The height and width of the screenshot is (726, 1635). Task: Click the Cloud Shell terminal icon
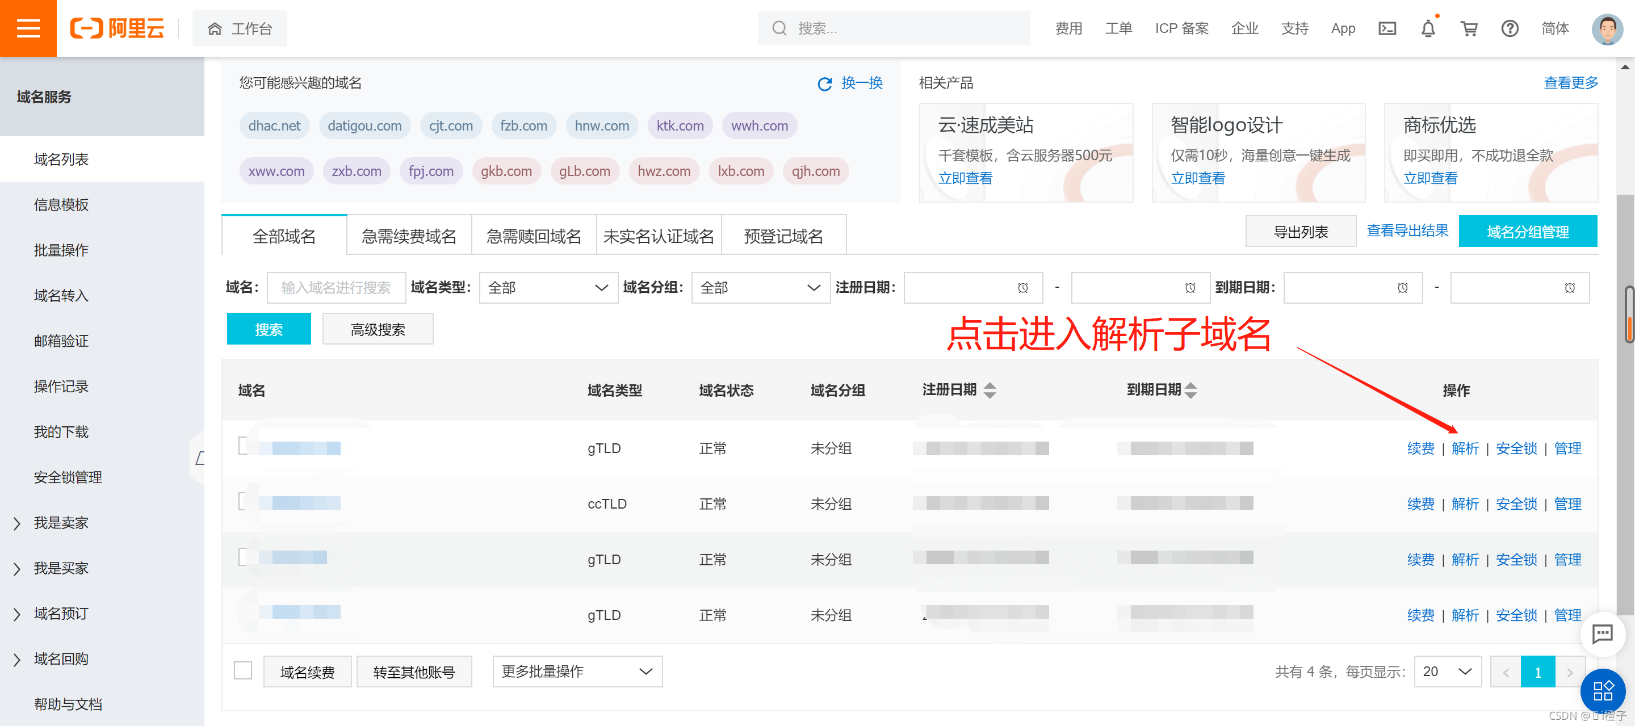[x=1387, y=28]
